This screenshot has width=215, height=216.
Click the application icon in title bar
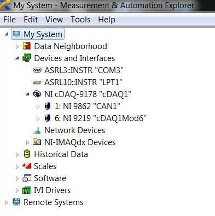click(x=5, y=5)
